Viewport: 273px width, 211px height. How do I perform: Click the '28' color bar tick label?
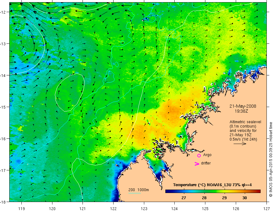(x=204, y=198)
